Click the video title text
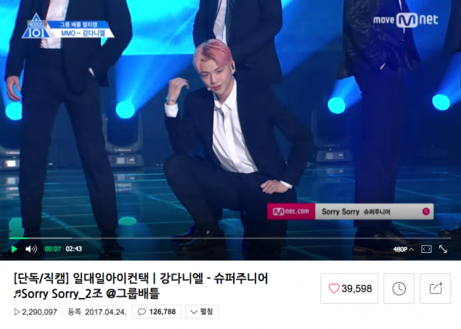This screenshot has width=461, height=329. [141, 286]
